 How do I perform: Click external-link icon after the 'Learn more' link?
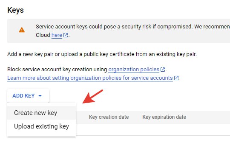point(176,78)
